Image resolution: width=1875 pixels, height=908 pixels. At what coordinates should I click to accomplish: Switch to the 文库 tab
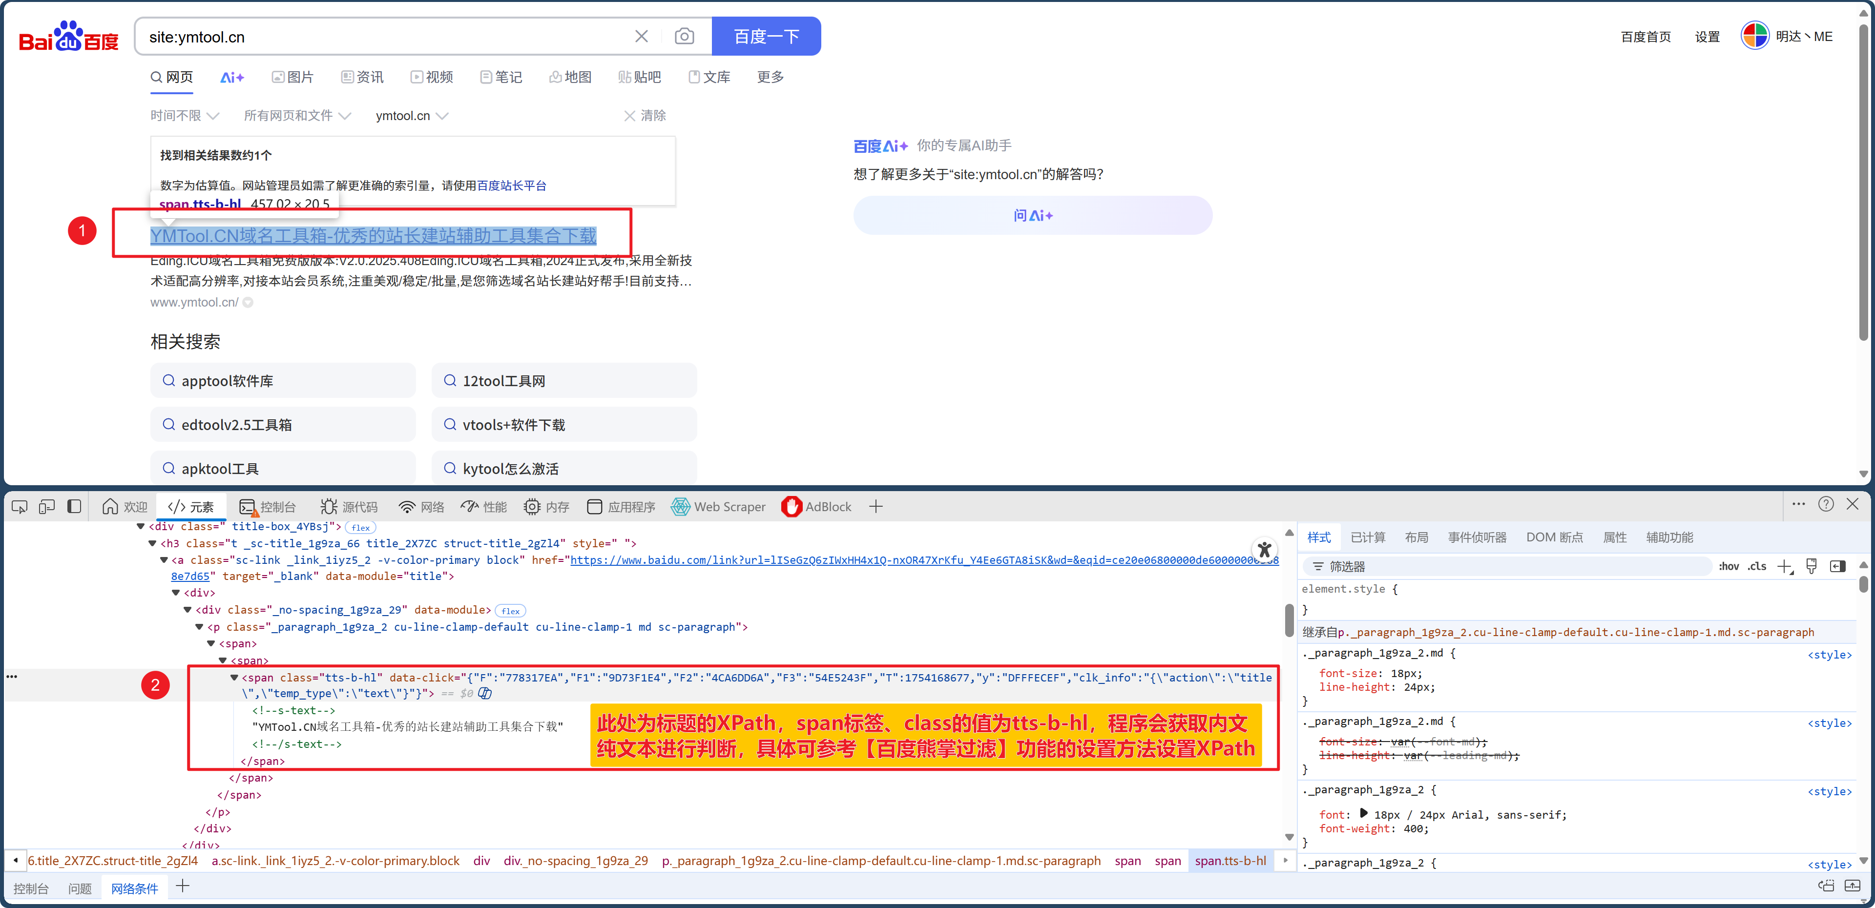pos(709,77)
